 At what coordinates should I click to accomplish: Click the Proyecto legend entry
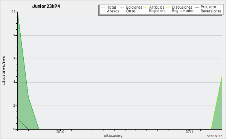(205, 7)
